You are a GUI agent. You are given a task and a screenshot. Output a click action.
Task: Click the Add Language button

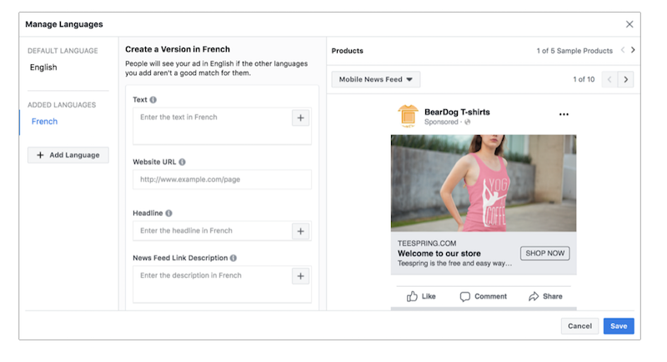pyautogui.click(x=68, y=155)
